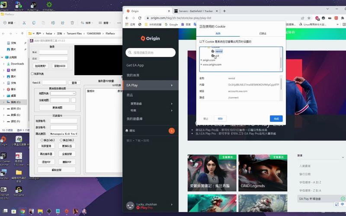Viewport: 346px width, 216px height.
Task: Click the lock icon beside origin.com URL
Action: 147,18
